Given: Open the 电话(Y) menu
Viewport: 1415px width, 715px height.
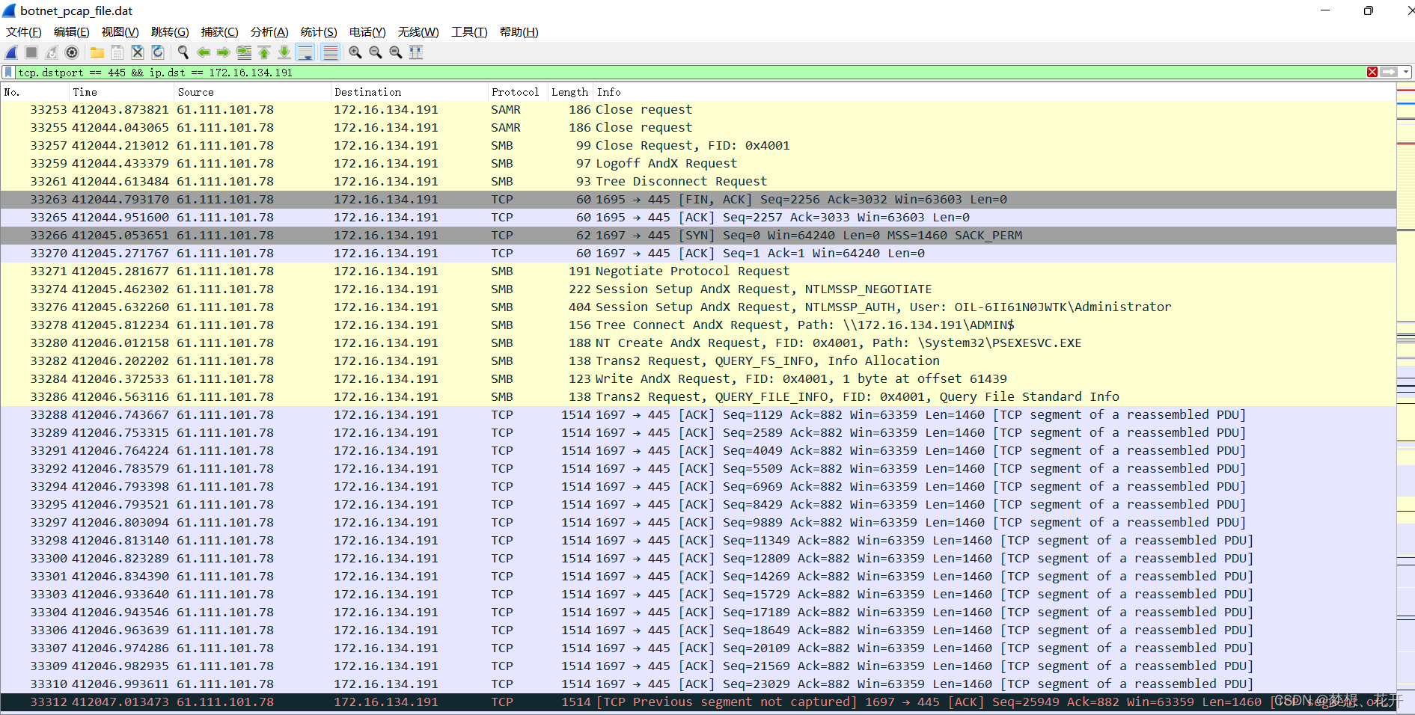Looking at the screenshot, I should (x=367, y=31).
